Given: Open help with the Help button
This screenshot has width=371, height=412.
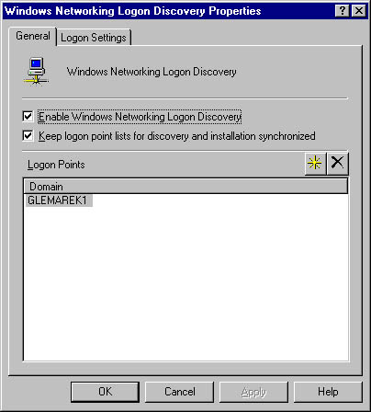Looking at the screenshot, I should (328, 392).
